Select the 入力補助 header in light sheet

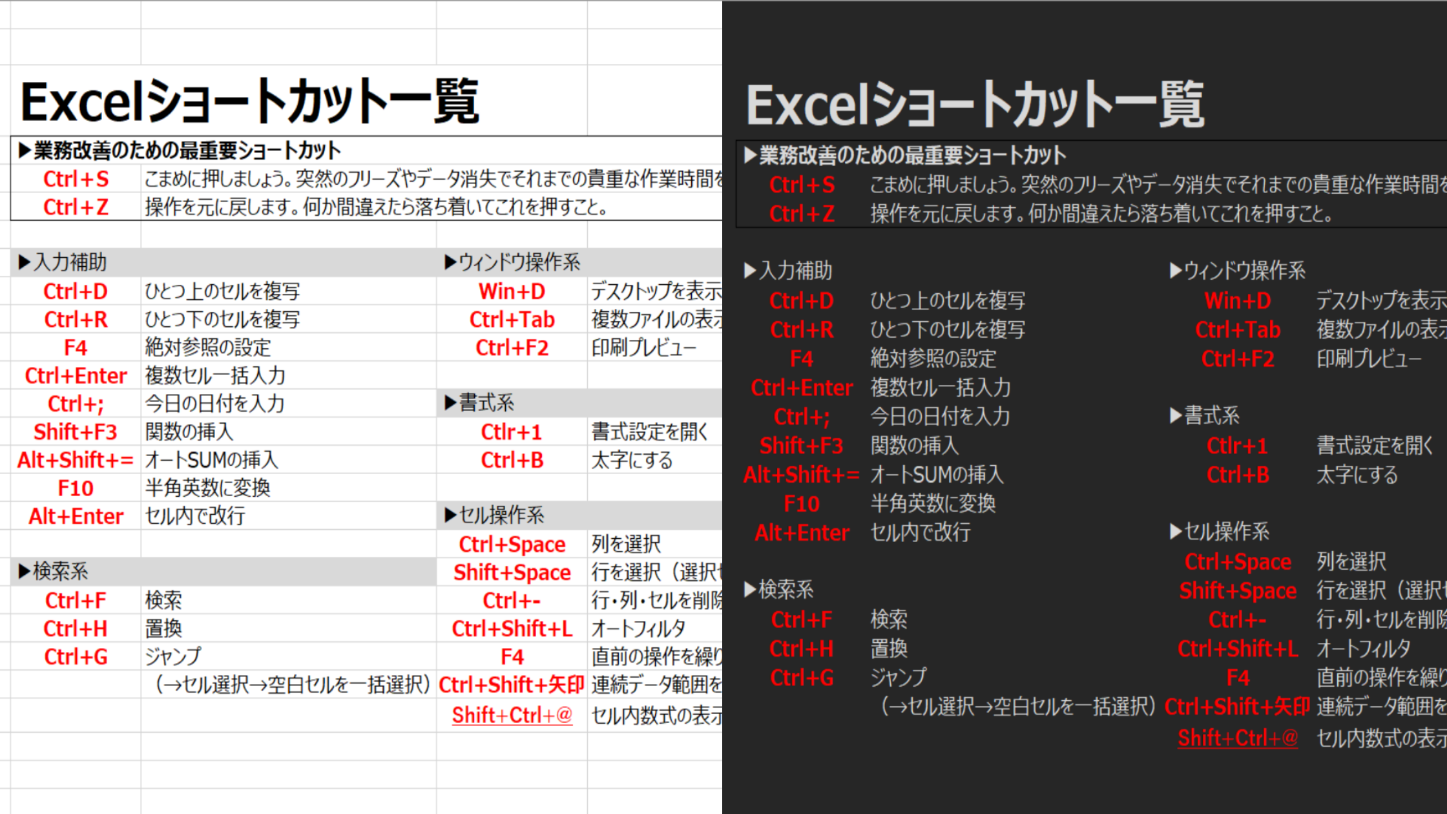(63, 262)
